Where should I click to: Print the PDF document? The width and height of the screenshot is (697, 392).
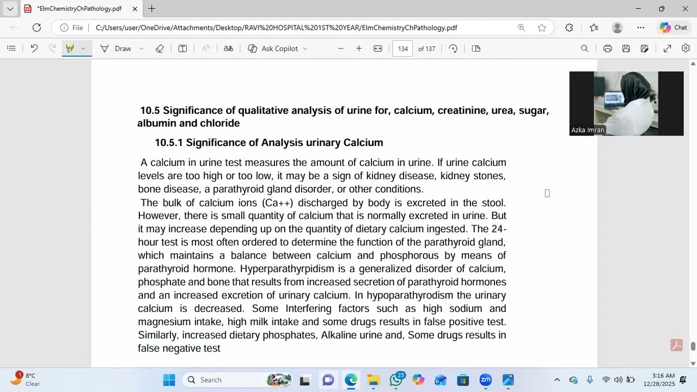608,48
